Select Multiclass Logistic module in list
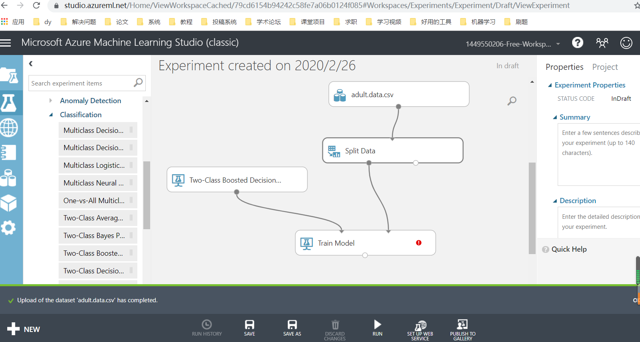 click(98, 165)
